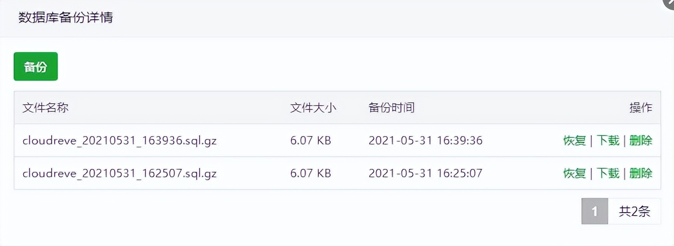The height and width of the screenshot is (246, 674).
Task: Select the file name cloudreve_20210531_163936.sql.gz
Action: (119, 140)
